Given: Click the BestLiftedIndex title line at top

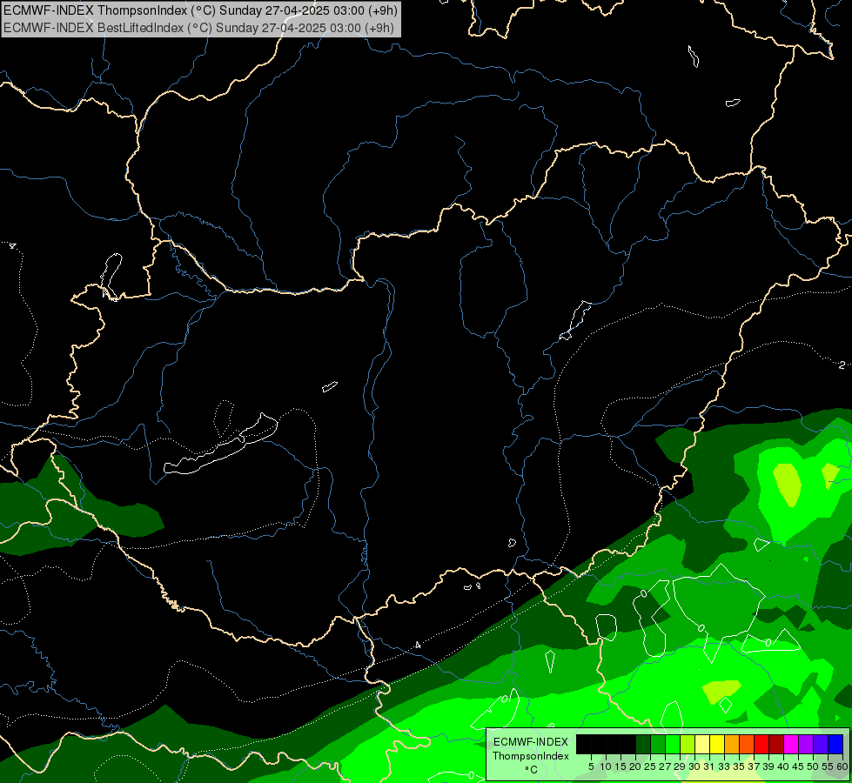Looking at the screenshot, I should point(199,27).
